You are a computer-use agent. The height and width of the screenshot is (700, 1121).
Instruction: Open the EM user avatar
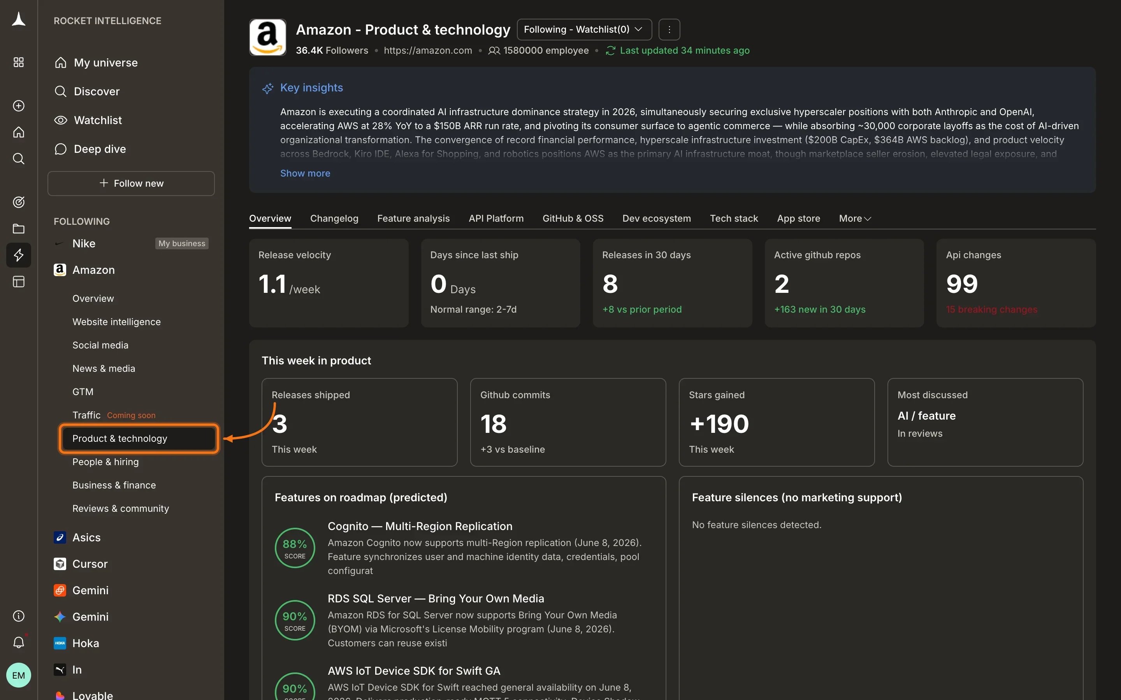(x=19, y=675)
